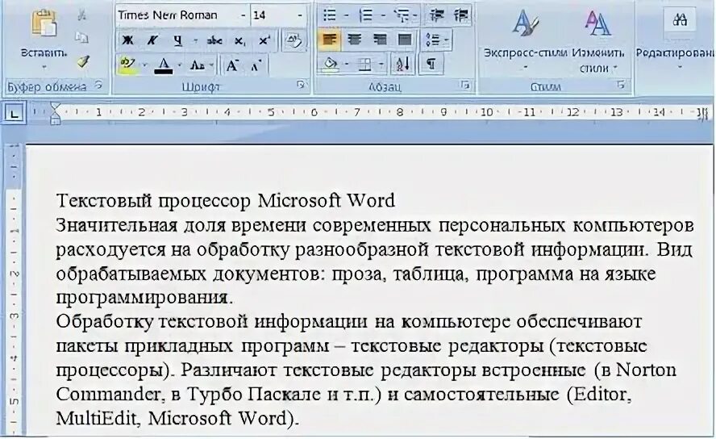Open highlight color dropdown arrow
The width and height of the screenshot is (716, 439).
point(144,65)
